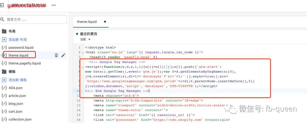Toggle code fold arrow on line 5
307x123 pixels.
coord(82,67)
